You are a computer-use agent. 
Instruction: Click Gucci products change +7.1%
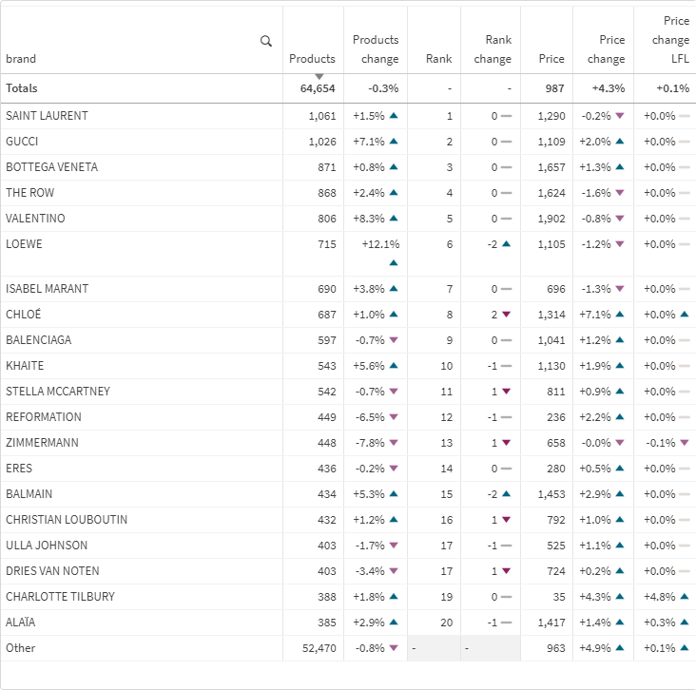(369, 142)
